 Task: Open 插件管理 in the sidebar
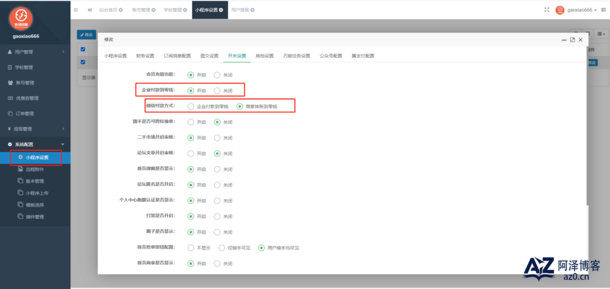pos(35,217)
